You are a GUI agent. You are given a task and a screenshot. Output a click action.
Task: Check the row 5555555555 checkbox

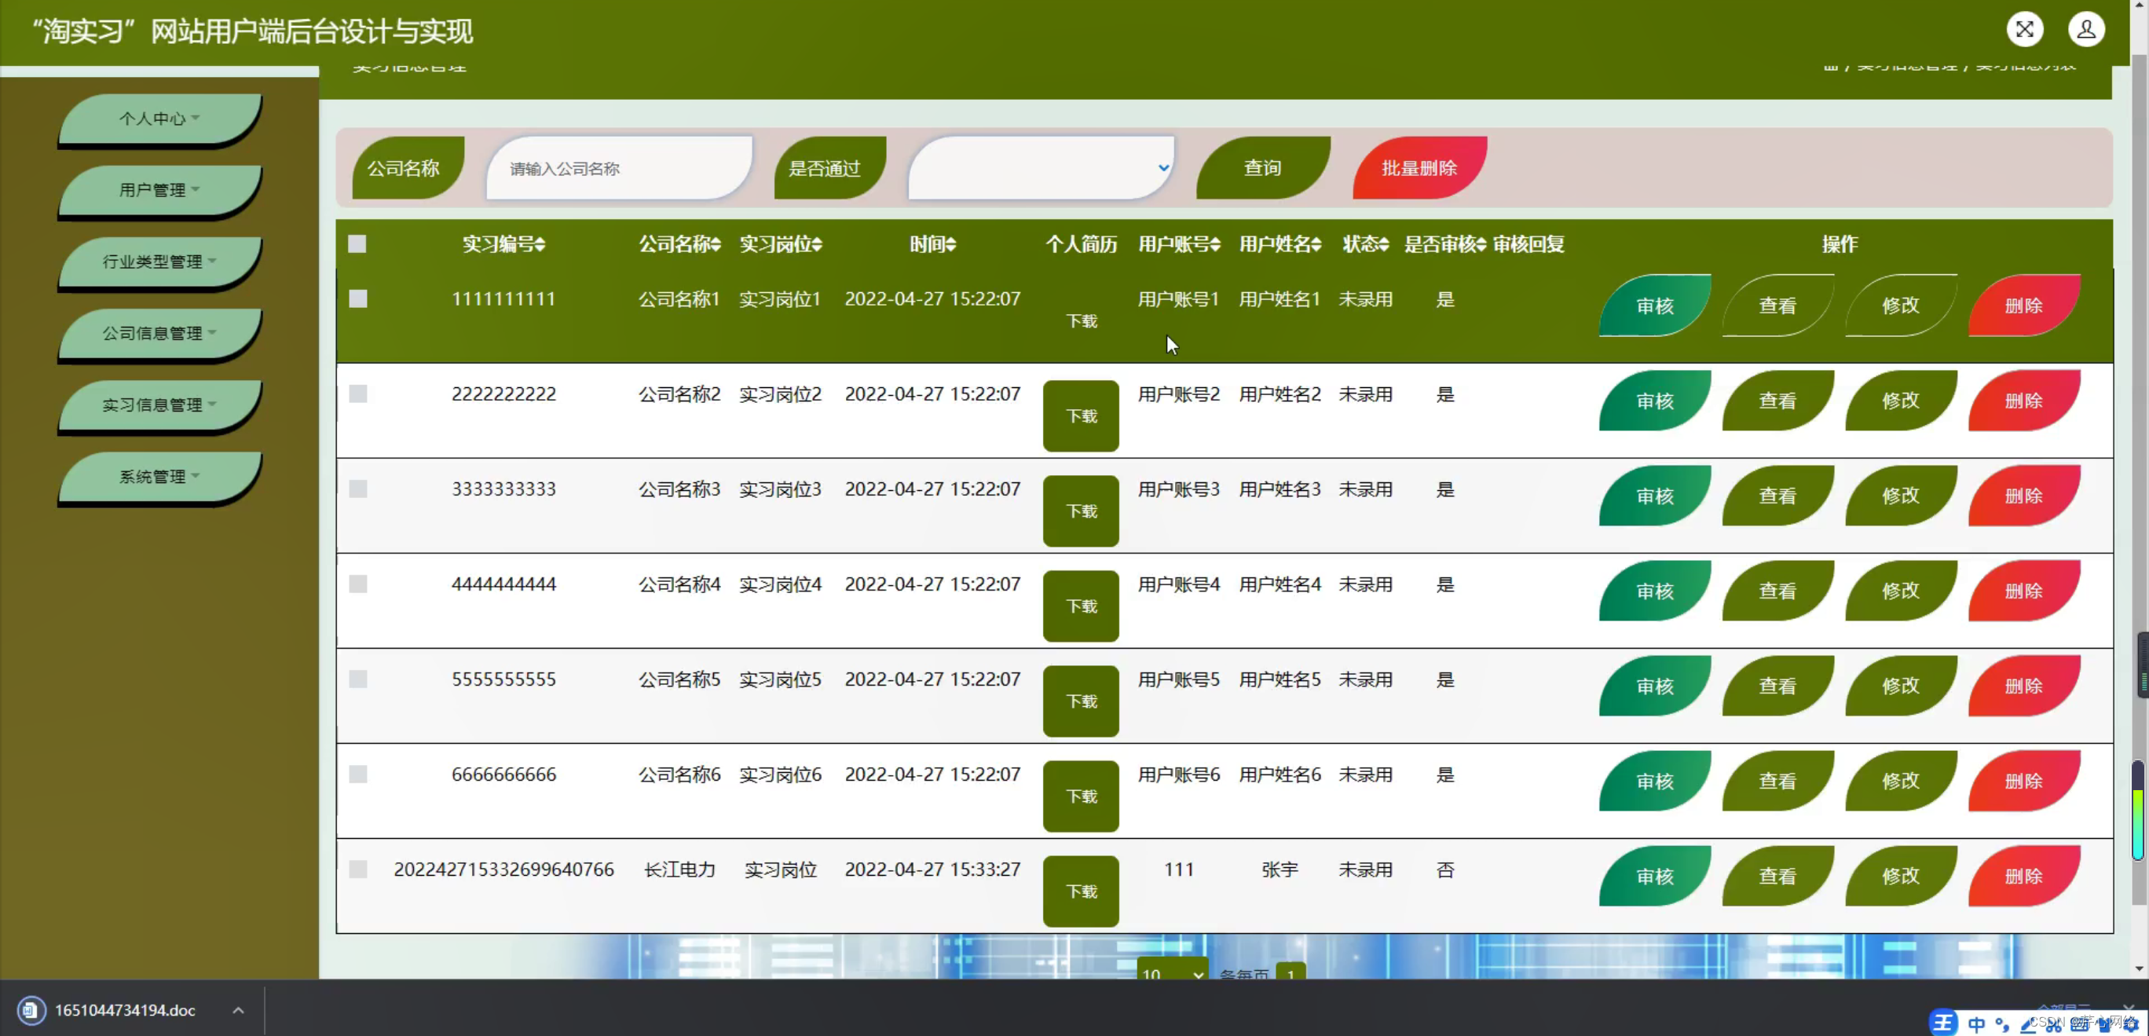tap(358, 679)
